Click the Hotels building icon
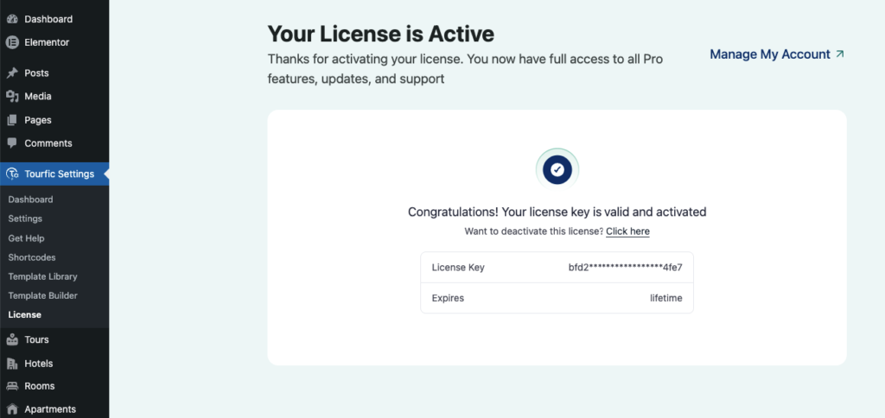885x418 pixels. pos(12,364)
